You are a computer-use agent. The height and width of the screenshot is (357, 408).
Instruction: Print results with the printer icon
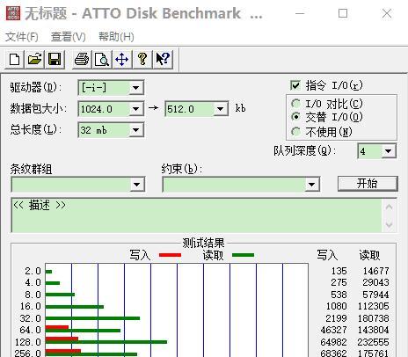point(82,59)
